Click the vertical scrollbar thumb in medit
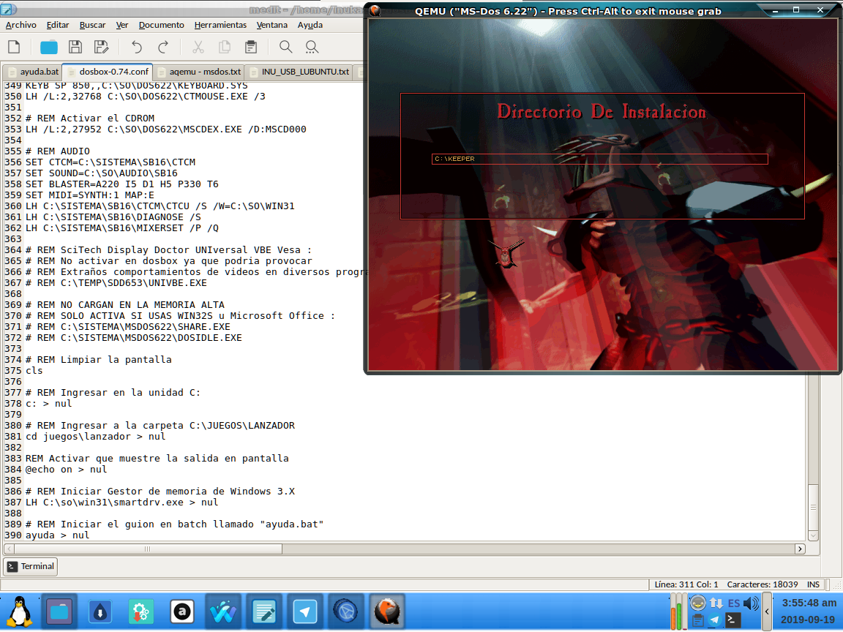843x632 pixels. coord(814,507)
